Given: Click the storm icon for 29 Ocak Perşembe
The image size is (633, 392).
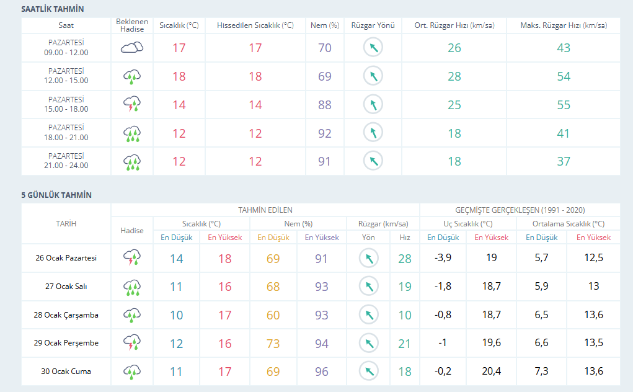Looking at the screenshot, I should pos(131,343).
